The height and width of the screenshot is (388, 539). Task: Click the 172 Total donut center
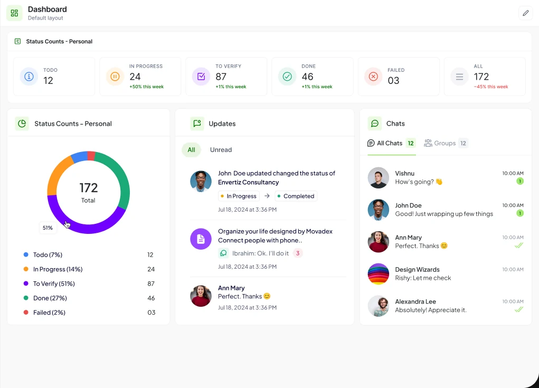pos(89,193)
